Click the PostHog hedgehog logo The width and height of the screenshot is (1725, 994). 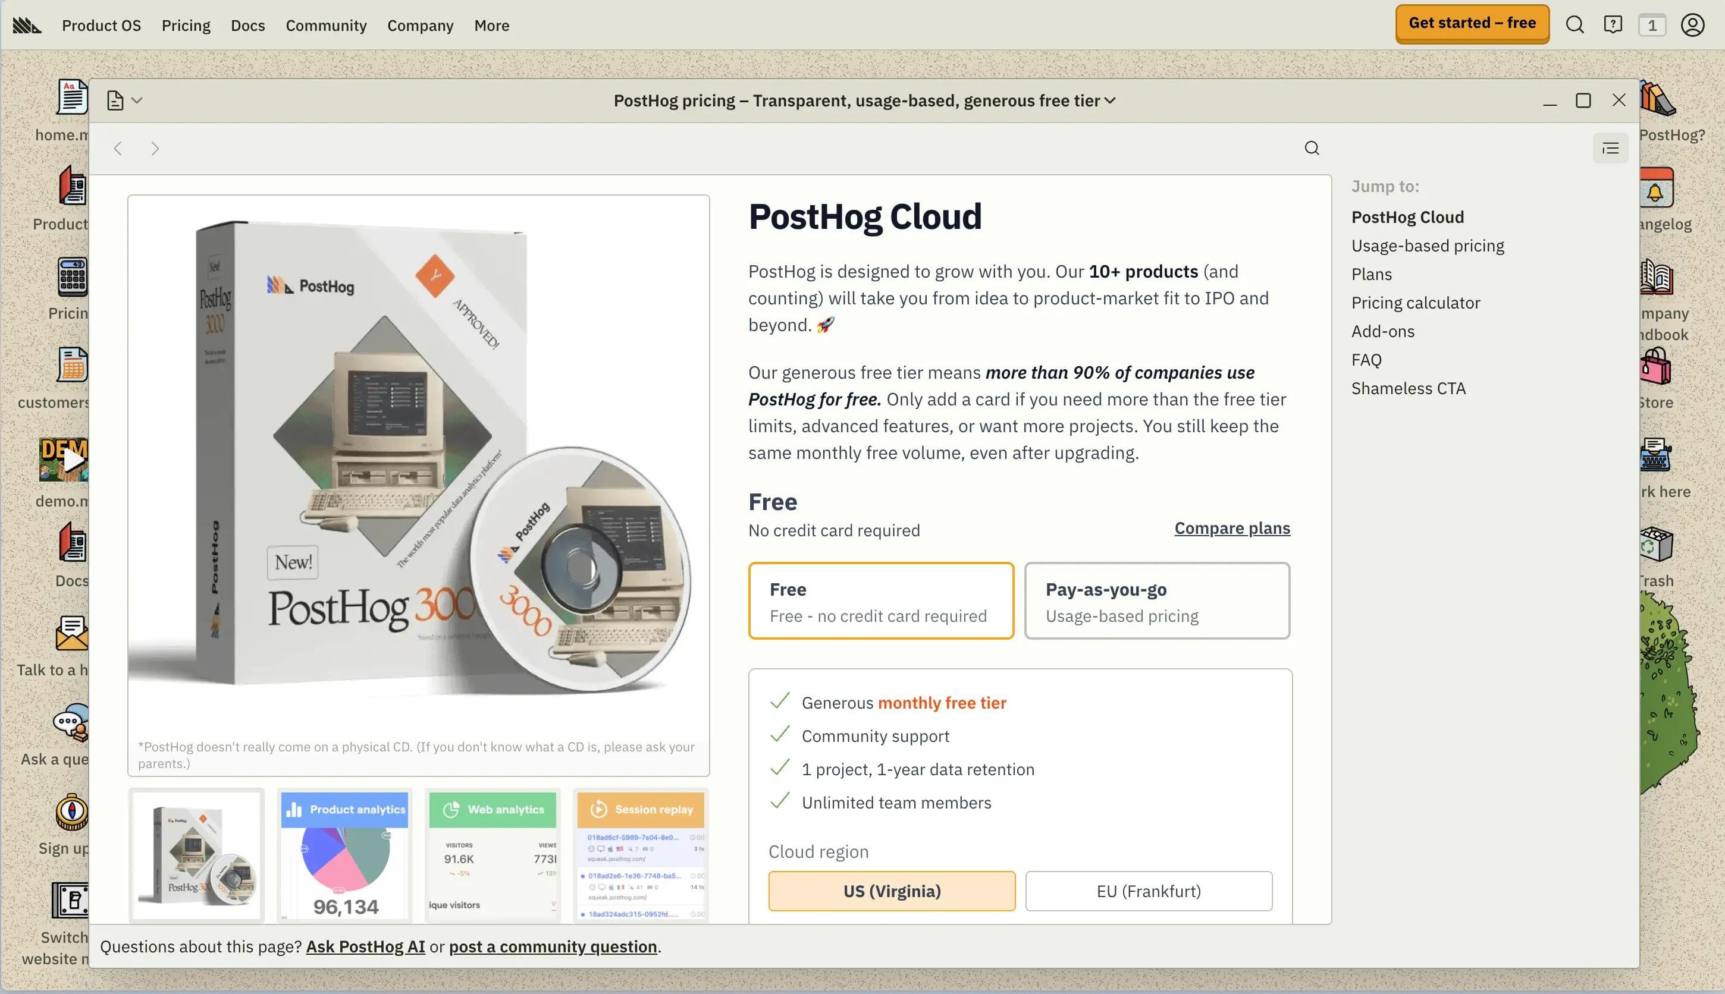[x=27, y=25]
